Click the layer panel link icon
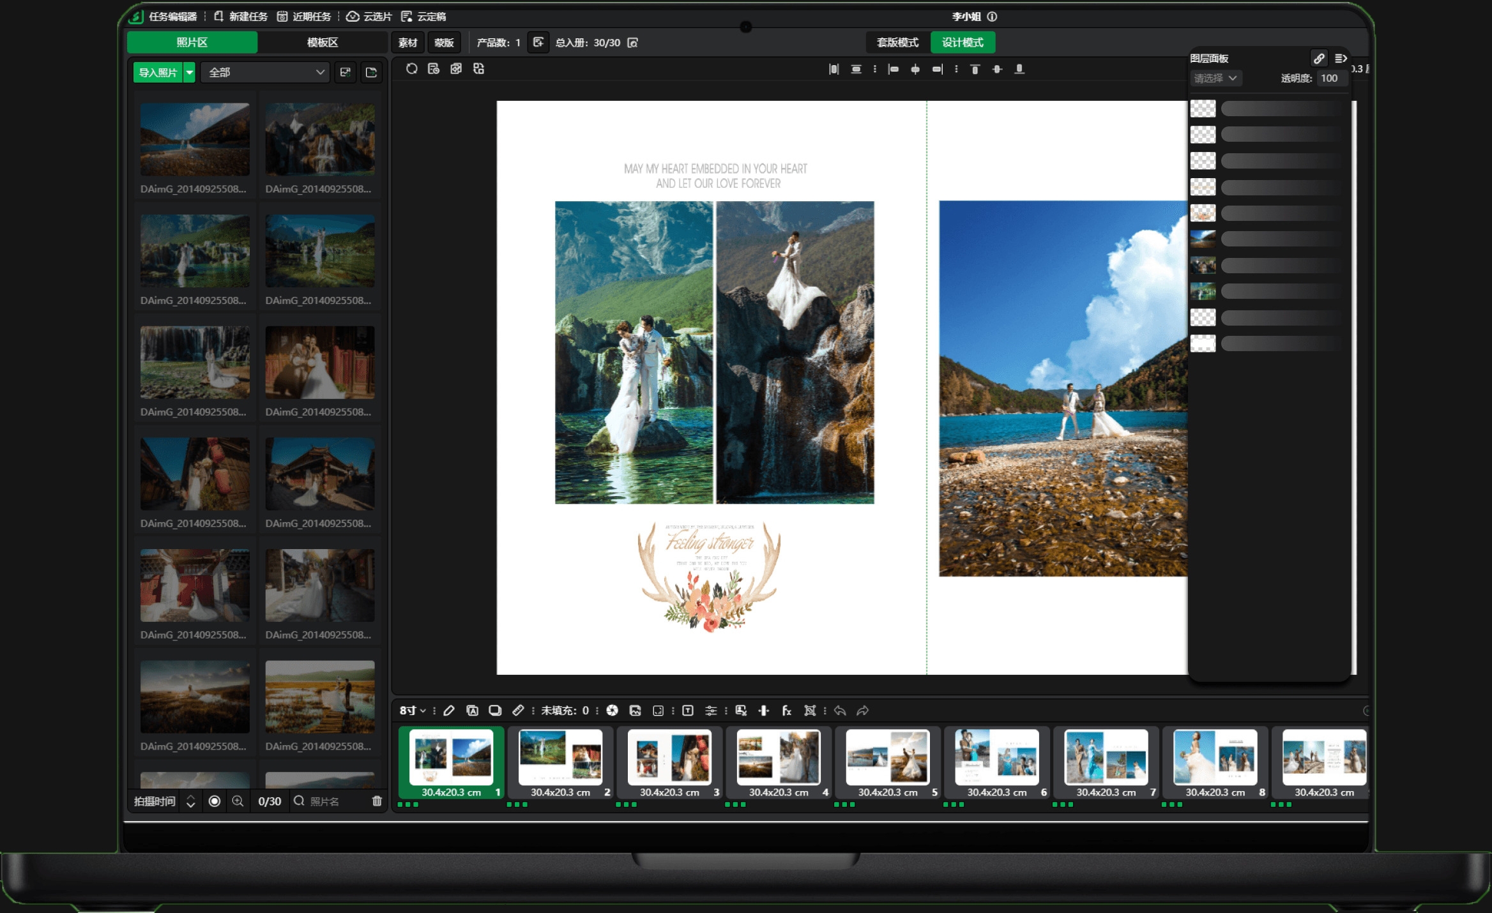The width and height of the screenshot is (1492, 913). pos(1318,58)
